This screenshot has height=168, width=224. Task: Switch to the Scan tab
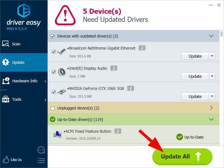click(x=16, y=44)
